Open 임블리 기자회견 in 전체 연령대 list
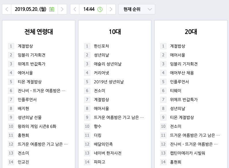The image size is (229, 168). click(31, 55)
